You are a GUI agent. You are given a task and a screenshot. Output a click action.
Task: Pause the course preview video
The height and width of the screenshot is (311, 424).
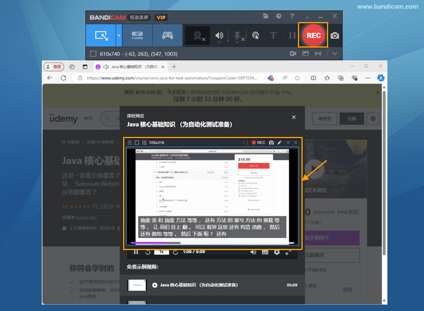(136, 252)
